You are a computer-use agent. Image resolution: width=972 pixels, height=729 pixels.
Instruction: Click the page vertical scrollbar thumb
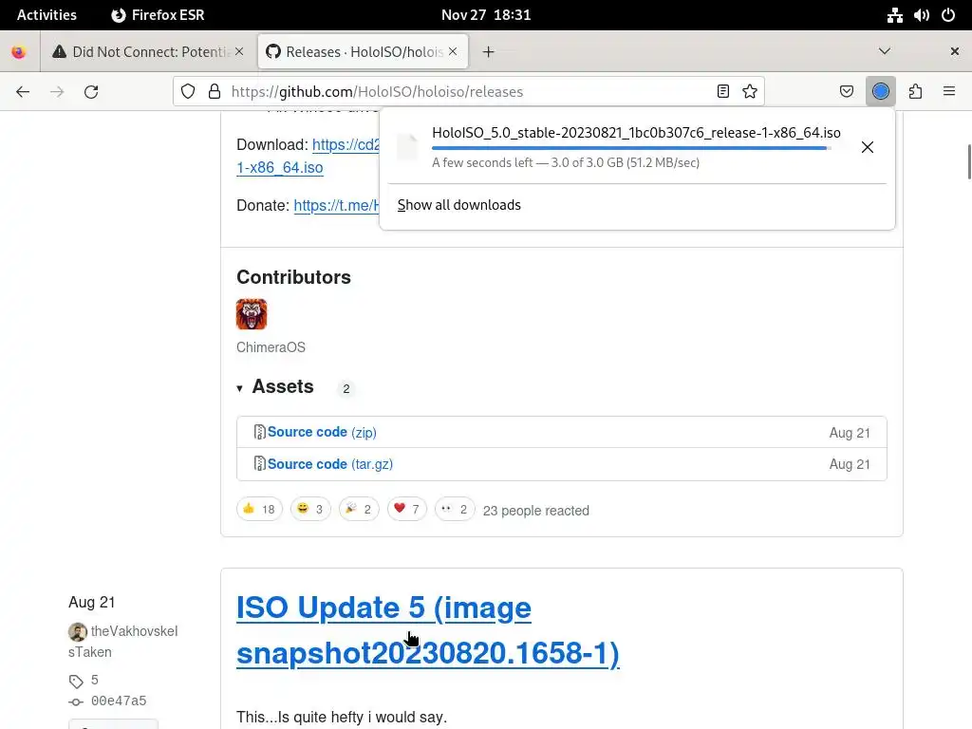pyautogui.click(x=969, y=161)
